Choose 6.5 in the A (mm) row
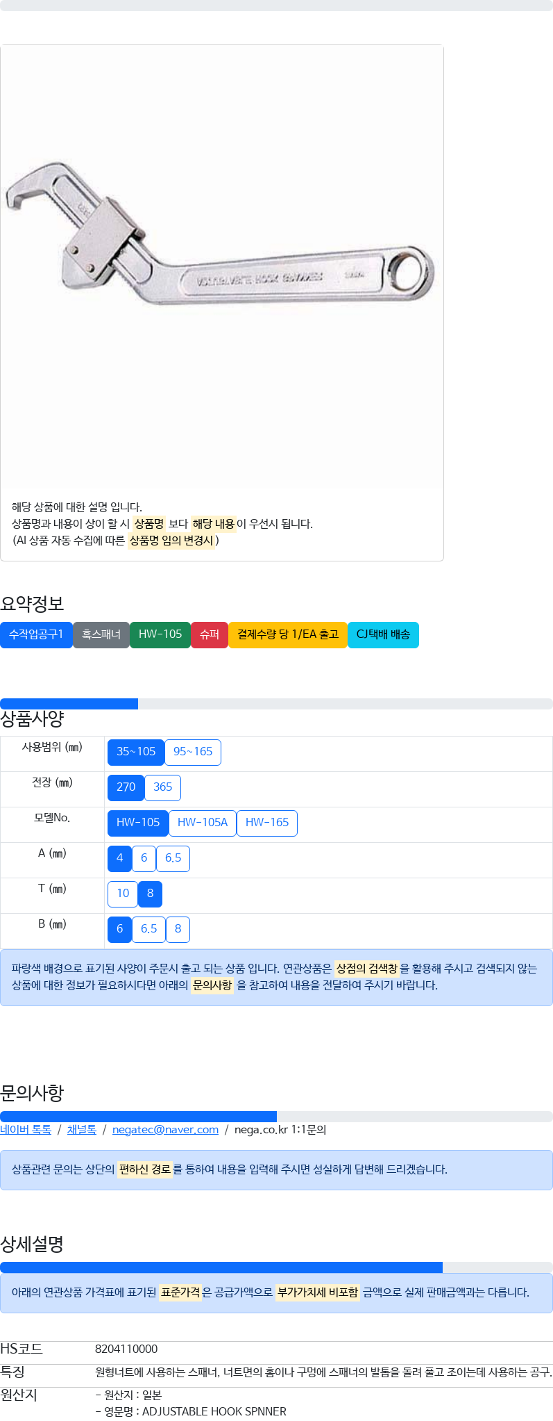553x1421 pixels. 173,858
